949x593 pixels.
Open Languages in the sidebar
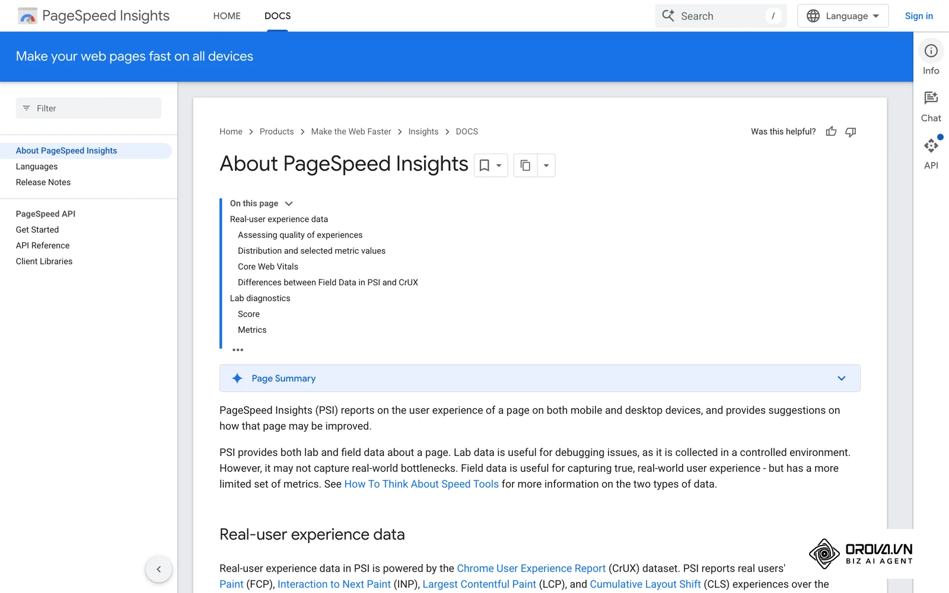pyautogui.click(x=37, y=167)
